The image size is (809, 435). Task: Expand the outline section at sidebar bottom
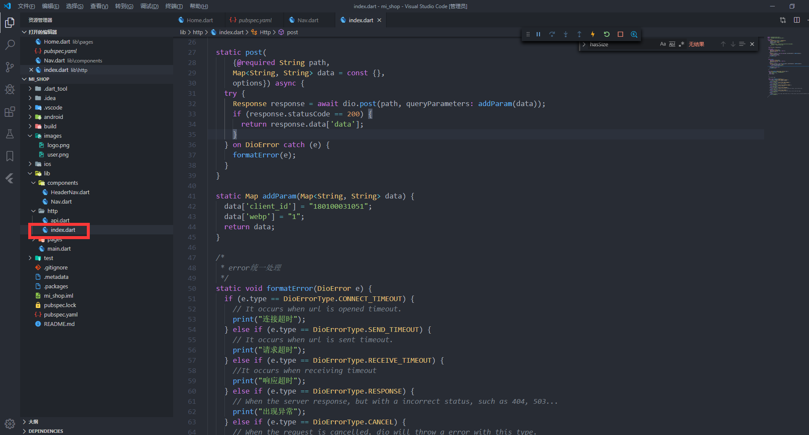(96, 422)
